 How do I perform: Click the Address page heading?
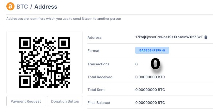click(x=46, y=7)
